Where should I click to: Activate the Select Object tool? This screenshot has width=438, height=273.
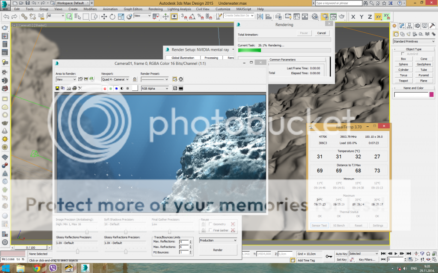tap(69, 17)
